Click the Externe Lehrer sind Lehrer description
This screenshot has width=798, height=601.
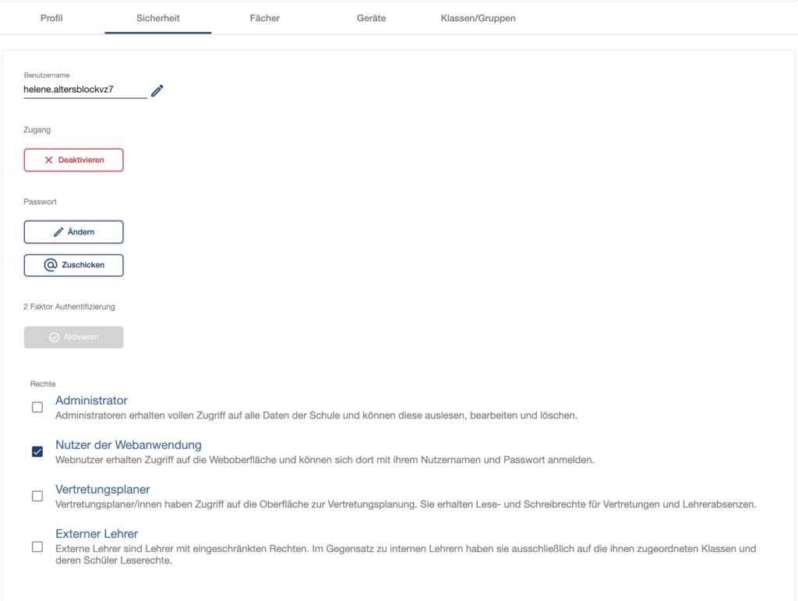pyautogui.click(x=405, y=555)
